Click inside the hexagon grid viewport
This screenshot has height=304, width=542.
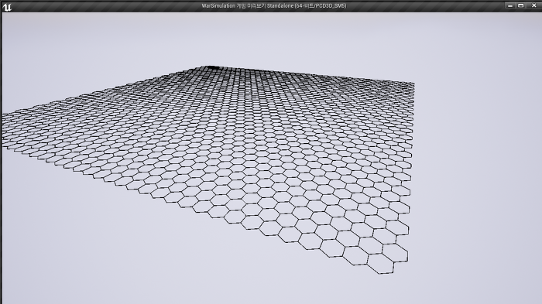click(x=272, y=159)
